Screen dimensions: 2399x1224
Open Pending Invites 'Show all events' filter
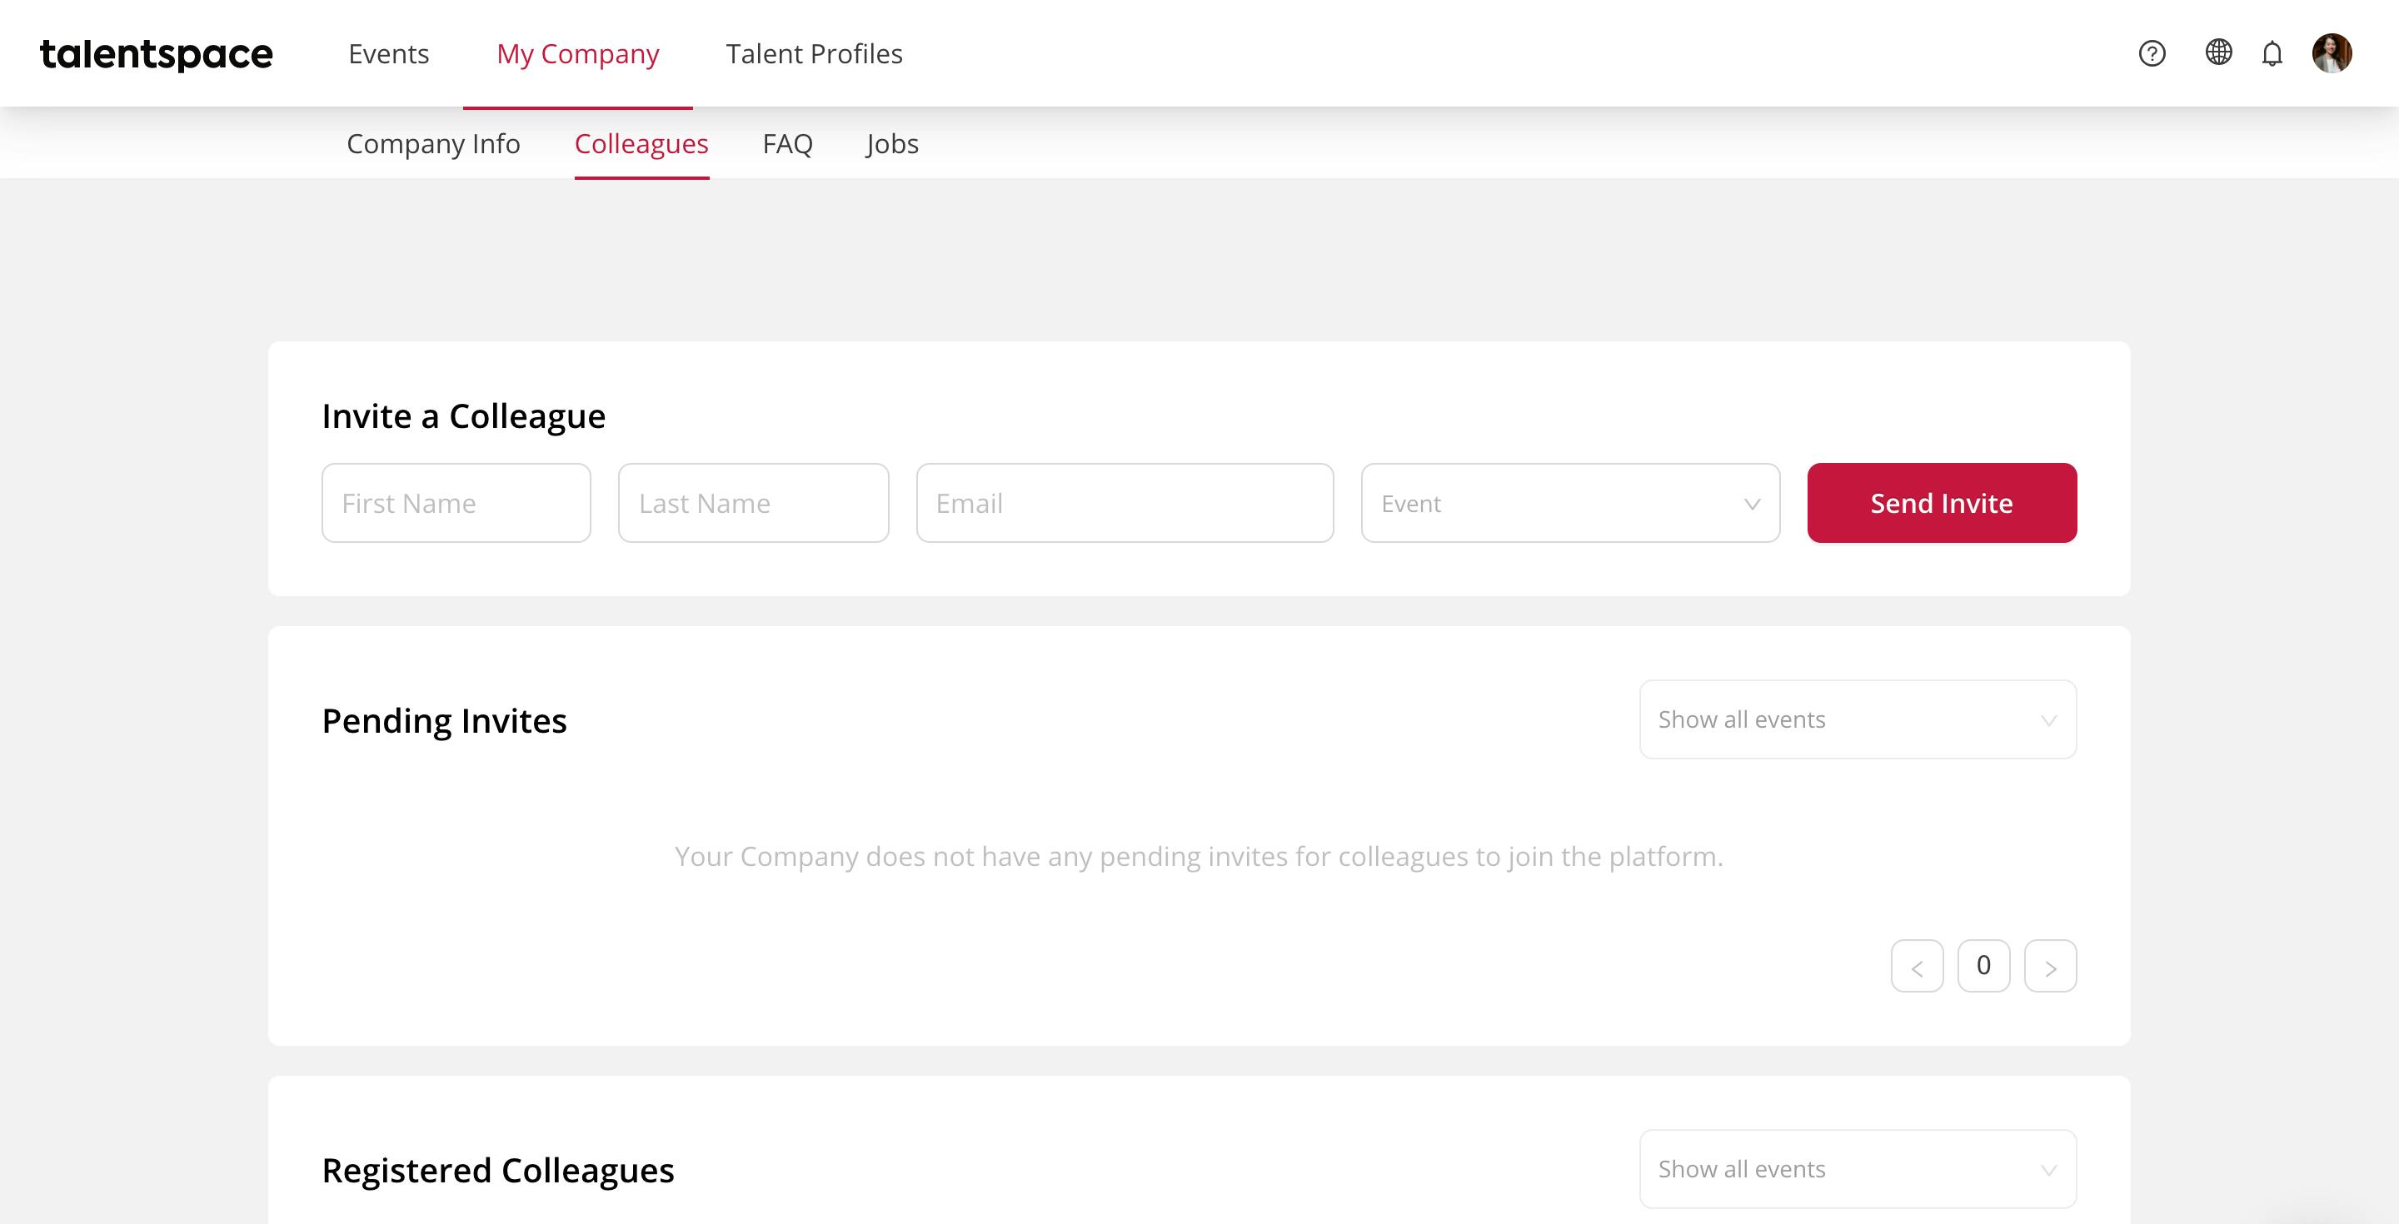tap(1857, 719)
